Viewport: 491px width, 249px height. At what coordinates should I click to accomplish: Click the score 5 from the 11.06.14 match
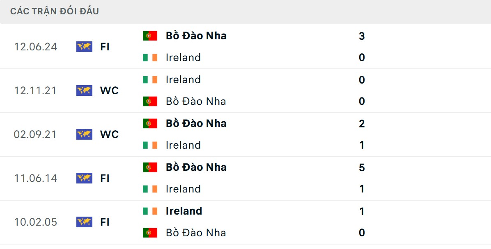click(361, 167)
